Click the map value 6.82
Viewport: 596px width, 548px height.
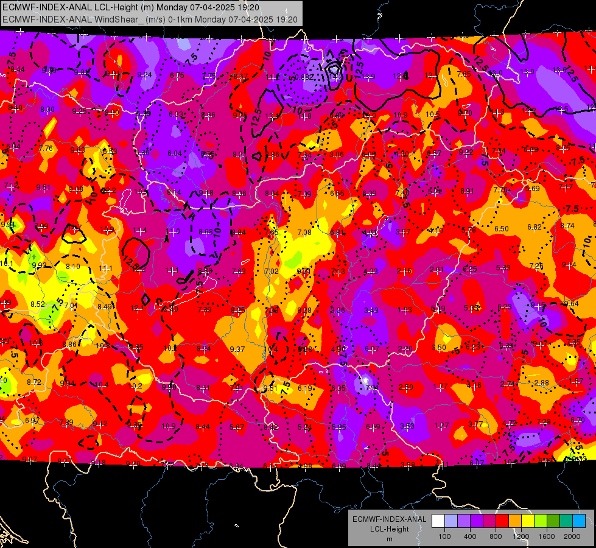(535, 227)
